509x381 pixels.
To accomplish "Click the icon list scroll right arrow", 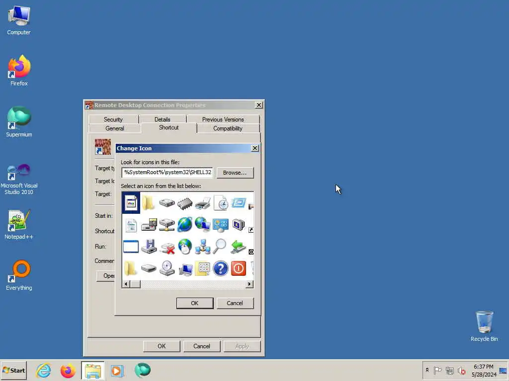I will (x=250, y=284).
